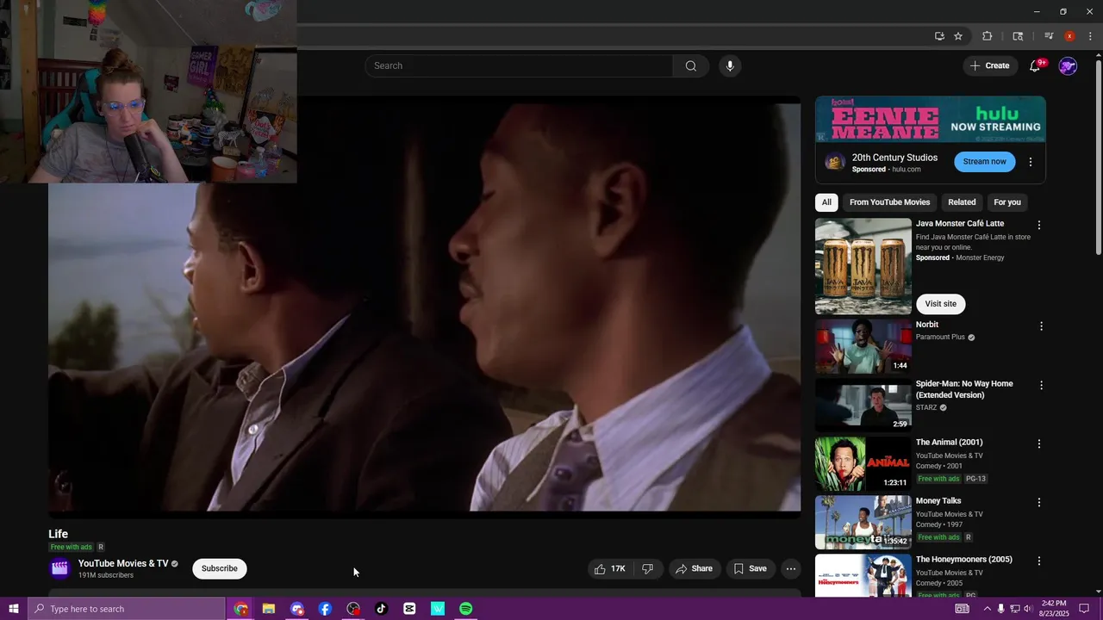Image resolution: width=1103 pixels, height=620 pixels.
Task: Open options for the hulu sponsored ad
Action: (1031, 162)
